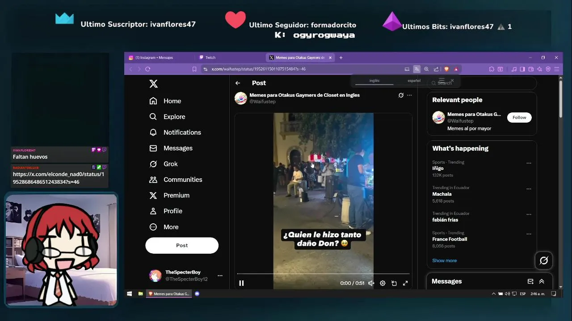The width and height of the screenshot is (572, 321).
Task: Close the translate popup
Action: pos(452,81)
